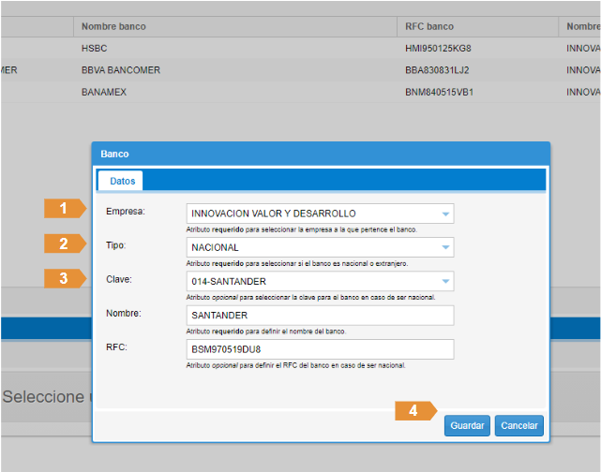Switch to the Datos tab

coord(122,181)
